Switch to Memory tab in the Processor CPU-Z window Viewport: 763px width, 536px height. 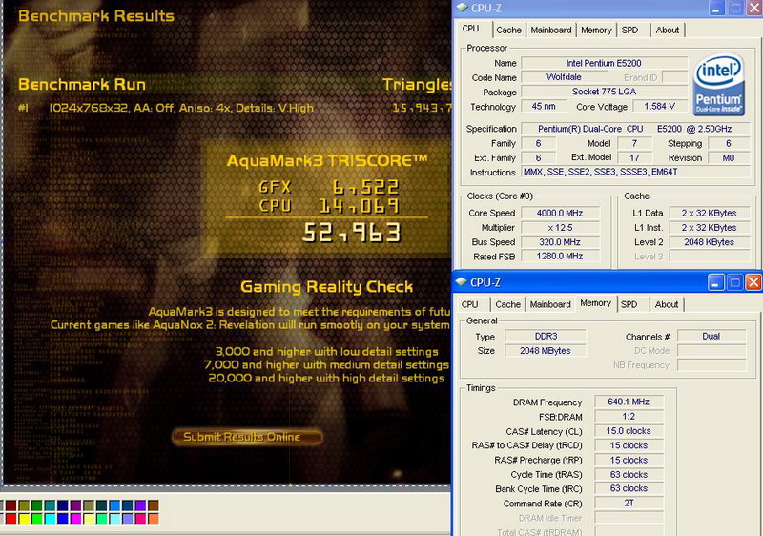coord(596,31)
